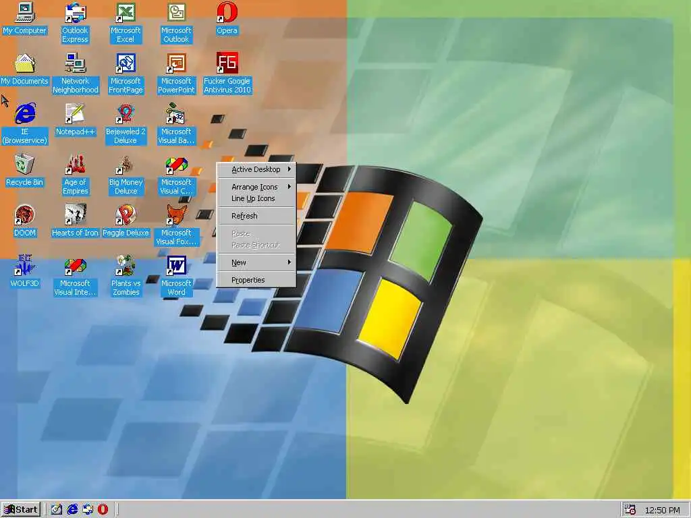Click the system tray scheduler icon
691x518 pixels.
630,510
